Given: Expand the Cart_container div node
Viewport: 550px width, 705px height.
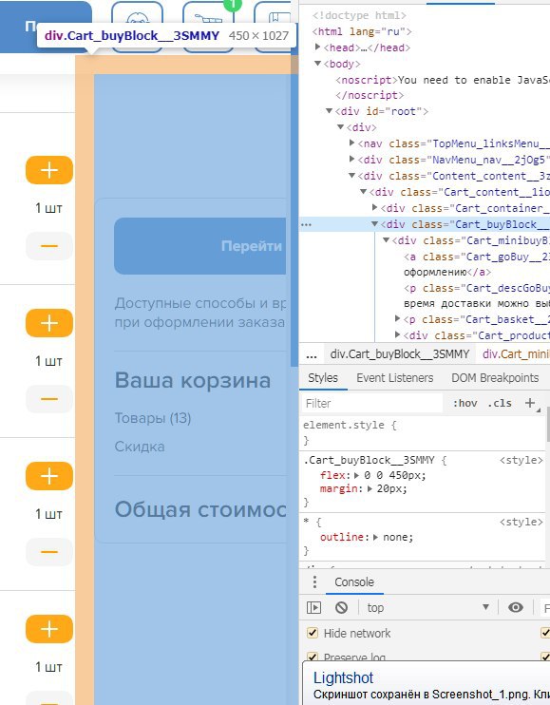Looking at the screenshot, I should coord(375,208).
